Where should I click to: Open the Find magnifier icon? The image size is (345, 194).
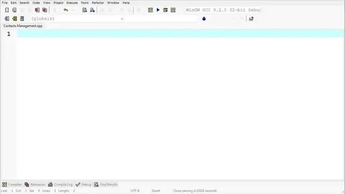(x=85, y=10)
